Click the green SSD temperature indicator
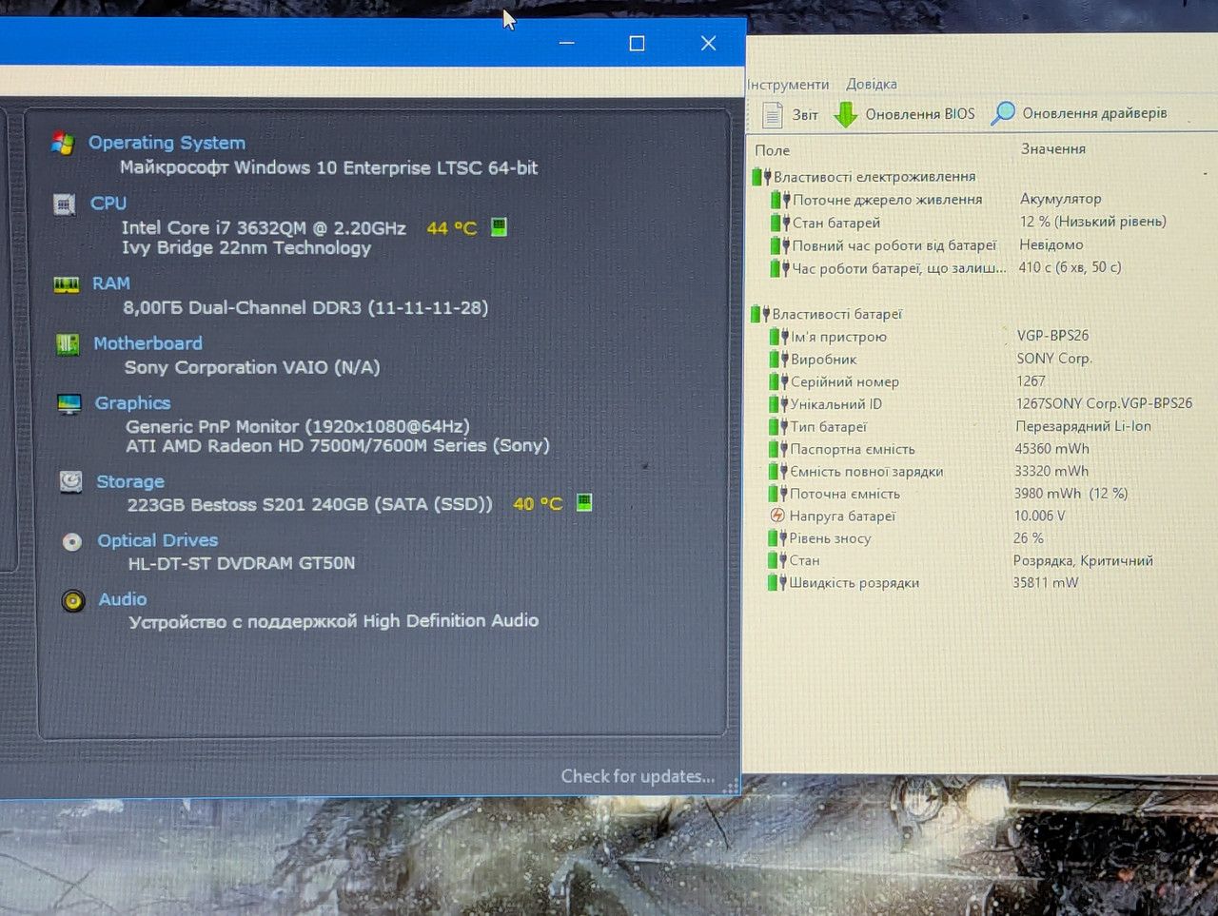This screenshot has width=1218, height=916. click(x=584, y=502)
